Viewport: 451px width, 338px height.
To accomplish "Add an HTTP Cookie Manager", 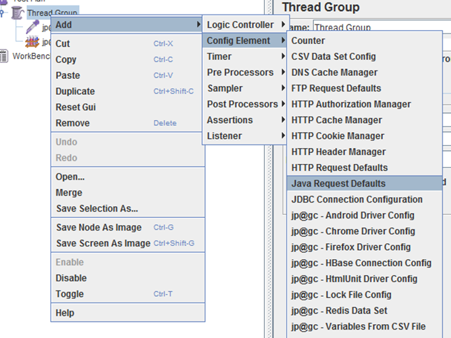I will click(x=338, y=136).
